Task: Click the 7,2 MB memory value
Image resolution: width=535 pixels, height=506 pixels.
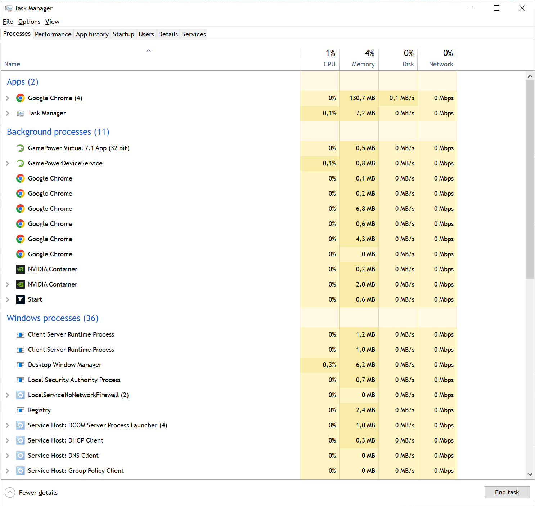Action: [x=359, y=113]
